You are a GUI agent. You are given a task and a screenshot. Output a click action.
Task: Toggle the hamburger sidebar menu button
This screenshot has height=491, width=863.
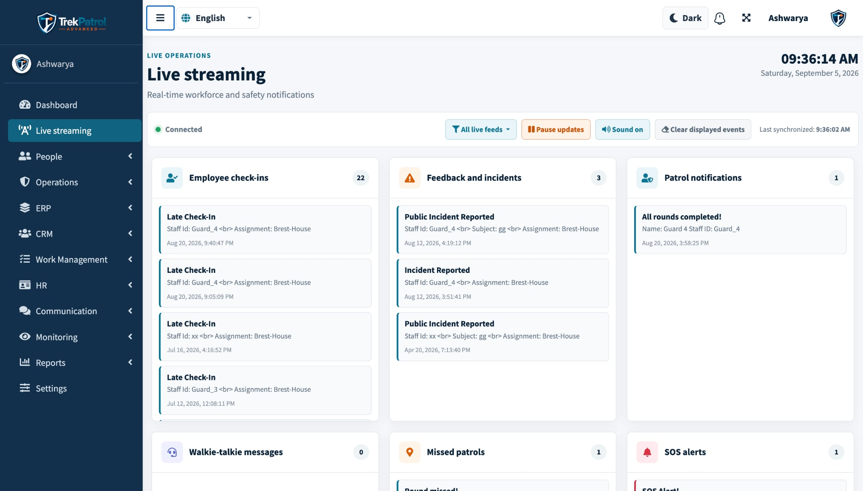(160, 18)
